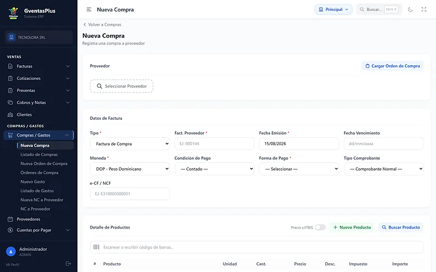The width and height of the screenshot is (436, 272).
Task: Open the Moneda dropdown DOP - Peso Dominicano
Action: [x=130, y=169]
